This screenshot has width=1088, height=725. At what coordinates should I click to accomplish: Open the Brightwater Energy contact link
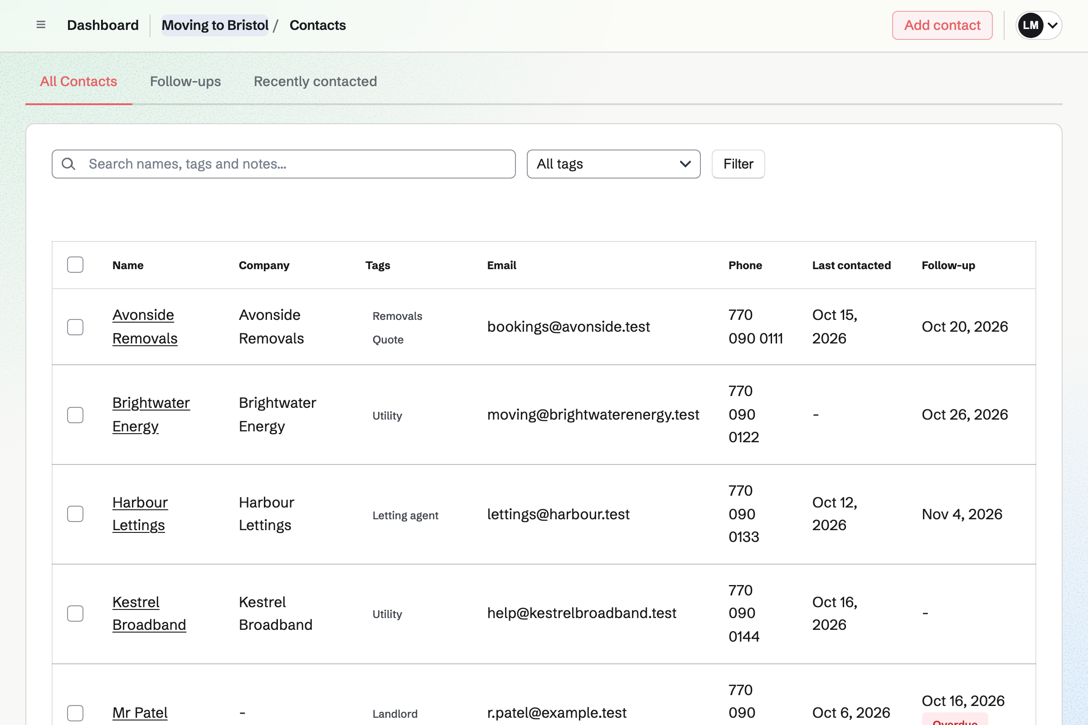pos(151,414)
